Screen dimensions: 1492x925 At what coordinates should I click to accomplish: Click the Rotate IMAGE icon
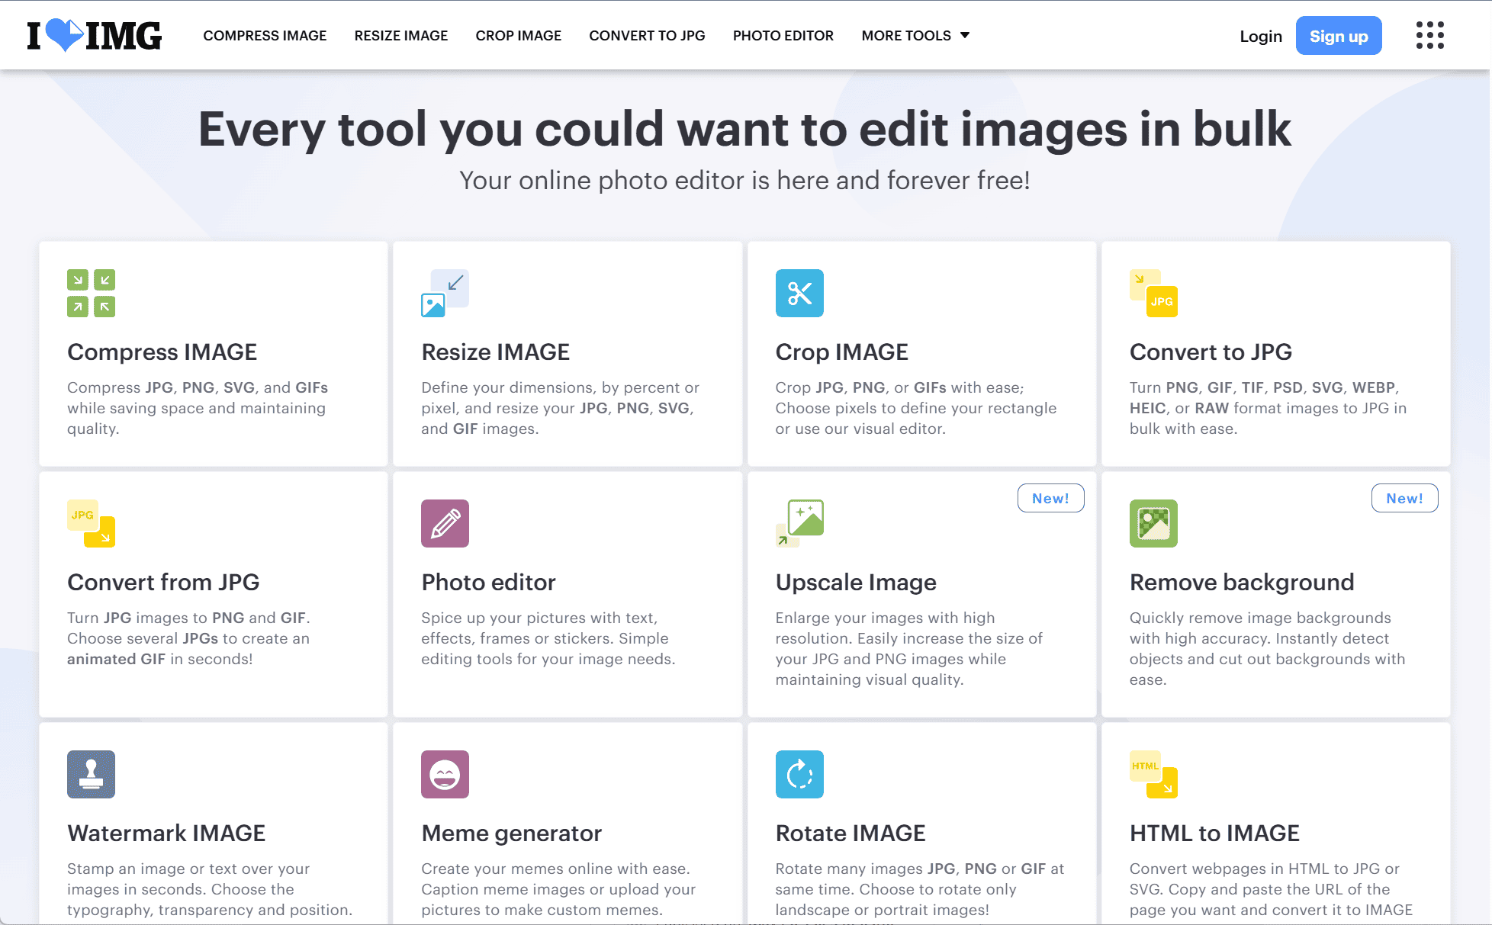(x=799, y=774)
